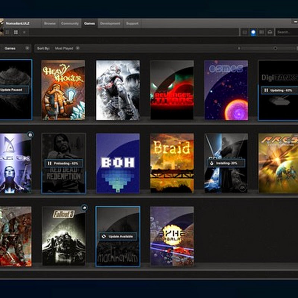Pause the DigiTanks update
The width and height of the screenshot is (298, 298).
pyautogui.click(x=266, y=90)
